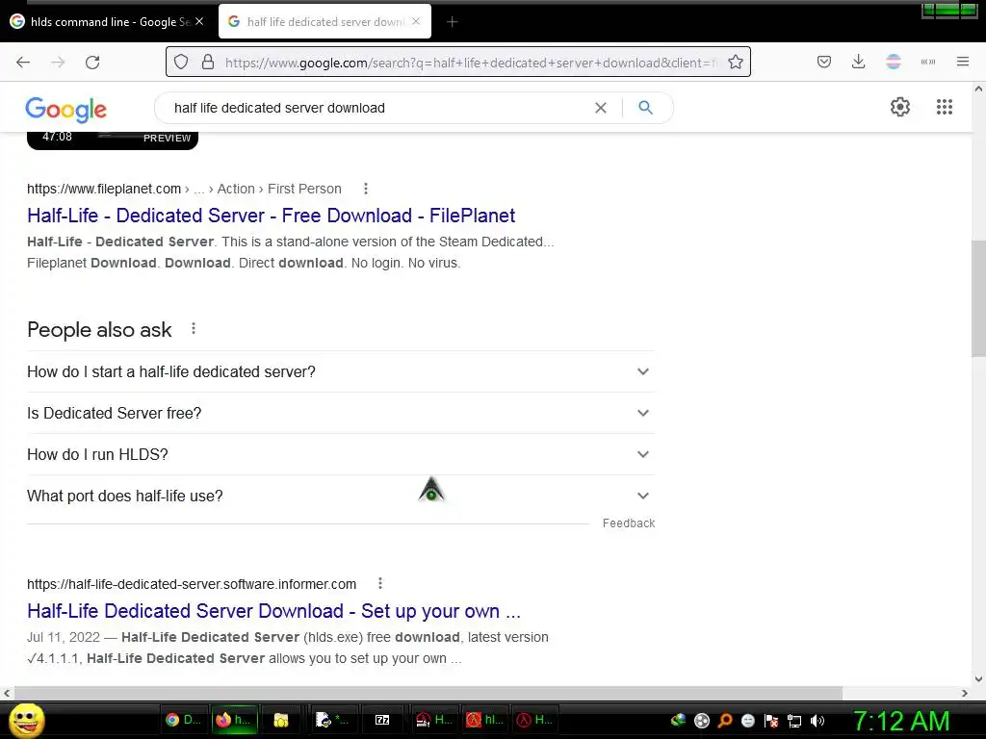Bookmark this page with the star icon

[735, 63]
